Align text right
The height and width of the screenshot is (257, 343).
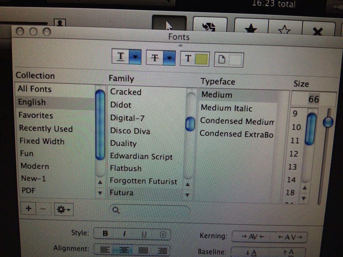162,251
